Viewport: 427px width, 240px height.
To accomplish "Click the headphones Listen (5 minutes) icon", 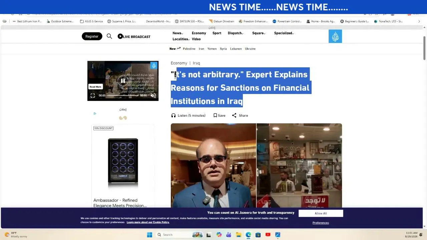I will pyautogui.click(x=173, y=115).
